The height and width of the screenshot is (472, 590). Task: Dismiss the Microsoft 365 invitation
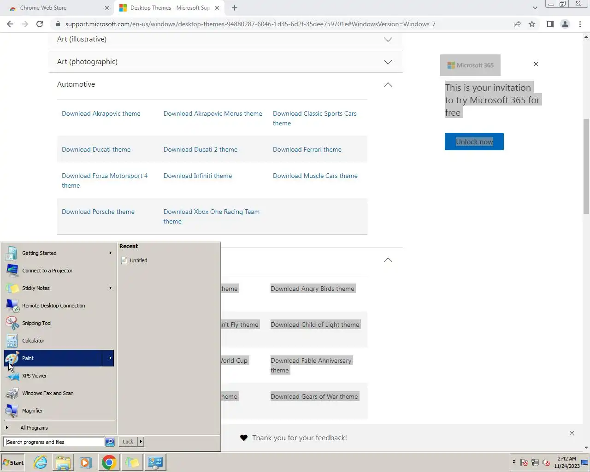click(536, 64)
